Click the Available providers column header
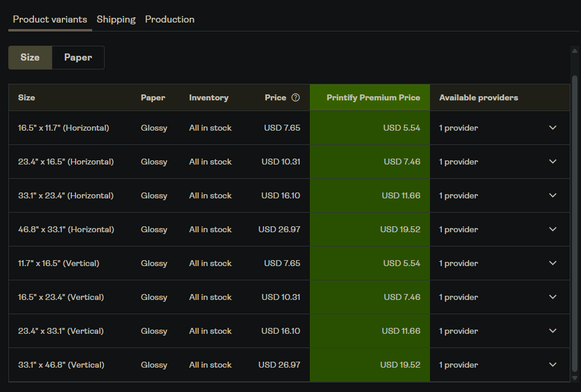This screenshot has height=392, width=581. coord(479,98)
